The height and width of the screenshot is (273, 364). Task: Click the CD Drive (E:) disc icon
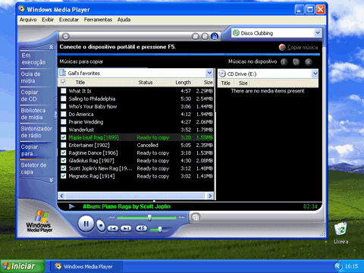click(x=222, y=74)
